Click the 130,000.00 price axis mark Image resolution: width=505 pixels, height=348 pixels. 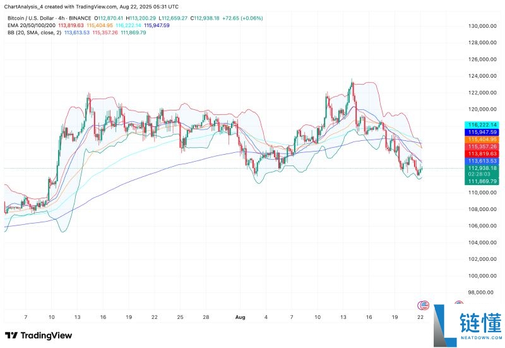(x=481, y=27)
